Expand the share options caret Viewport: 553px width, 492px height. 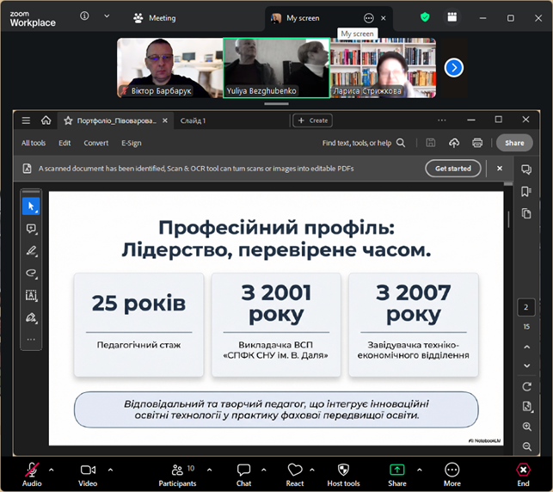pos(420,470)
